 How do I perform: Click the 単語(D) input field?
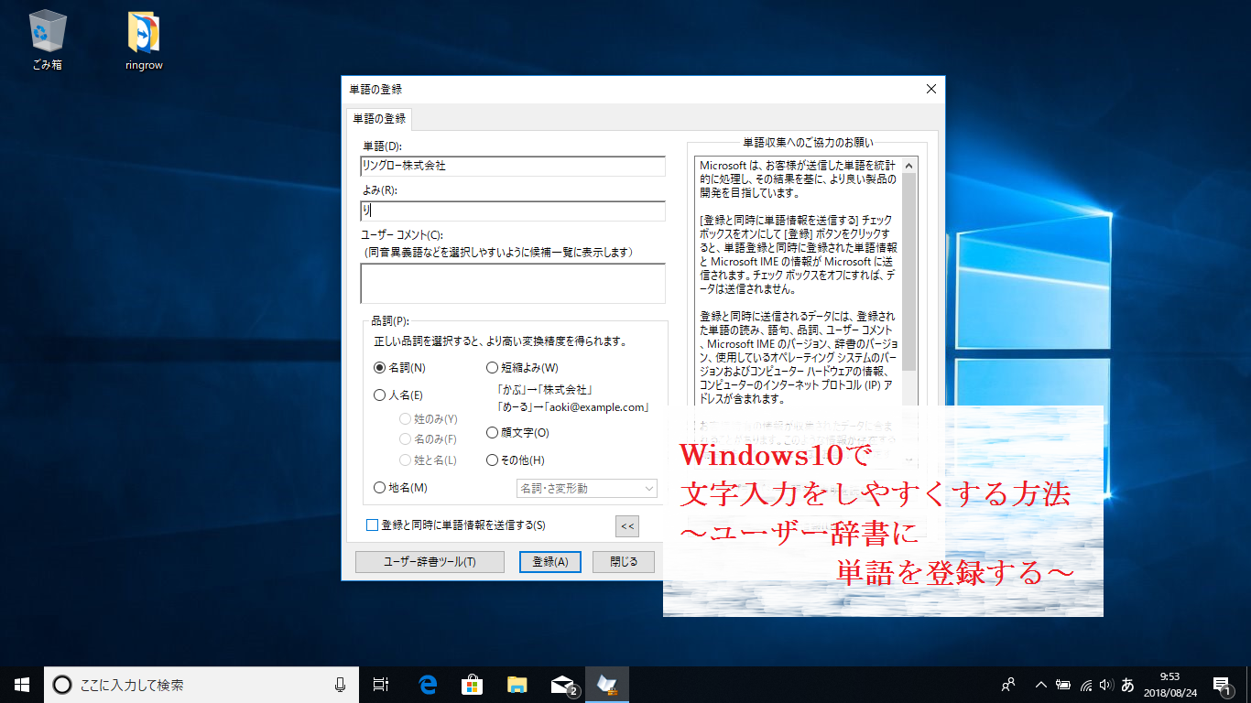(513, 166)
